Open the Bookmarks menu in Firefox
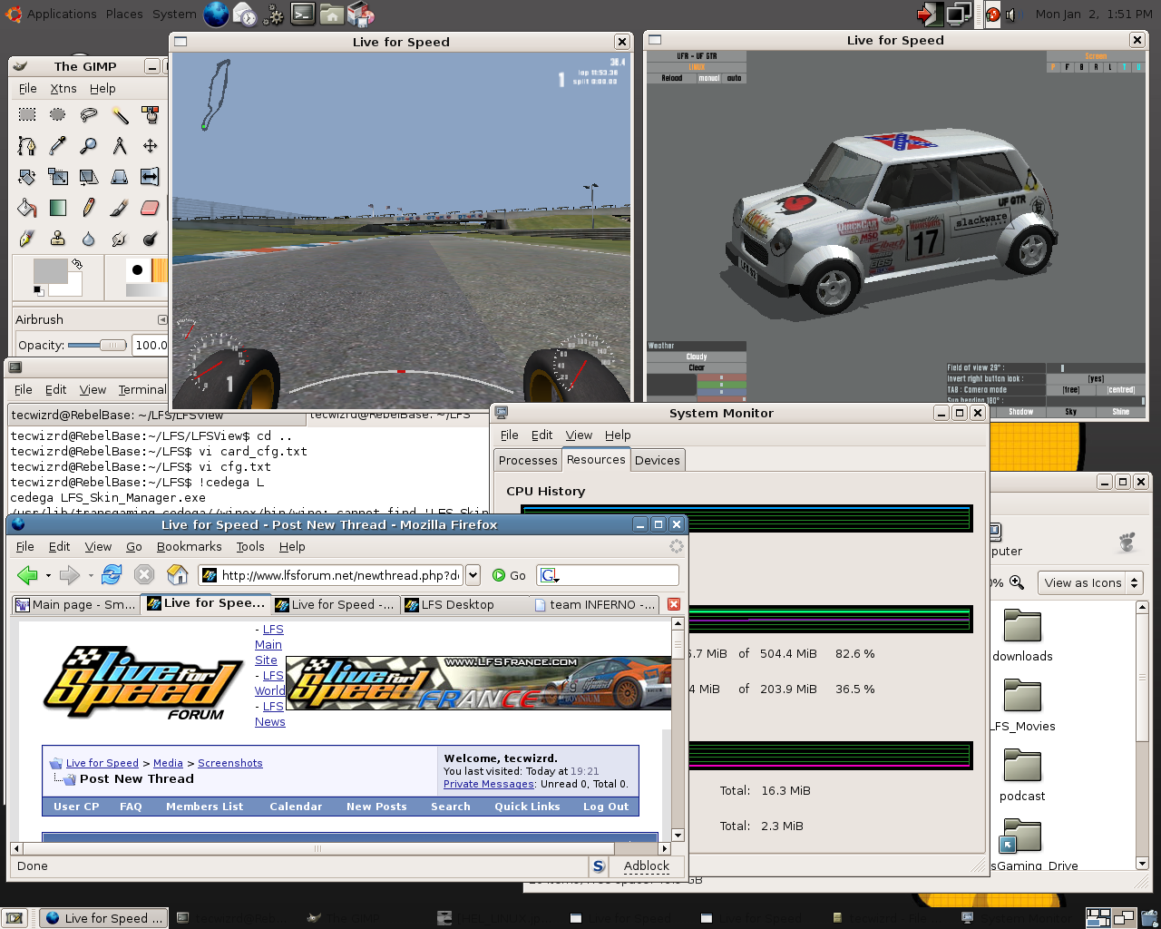Viewport: 1161px width, 929px height. tap(189, 546)
